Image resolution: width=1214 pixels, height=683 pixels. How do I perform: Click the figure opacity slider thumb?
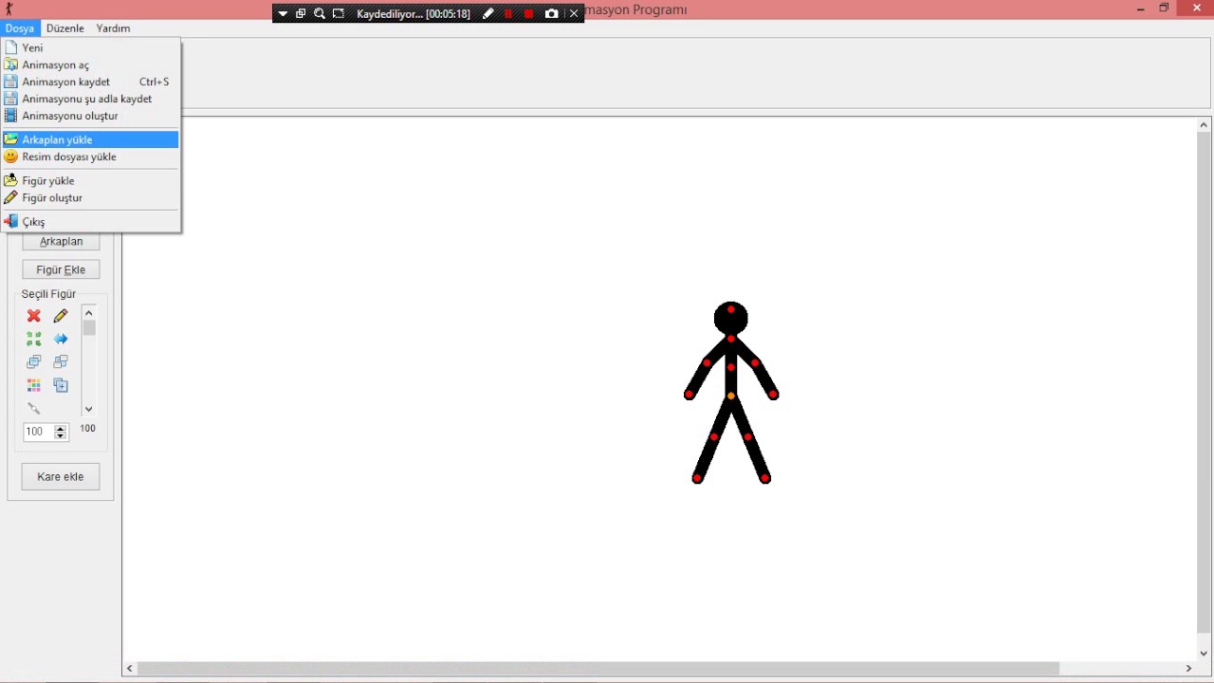click(89, 328)
